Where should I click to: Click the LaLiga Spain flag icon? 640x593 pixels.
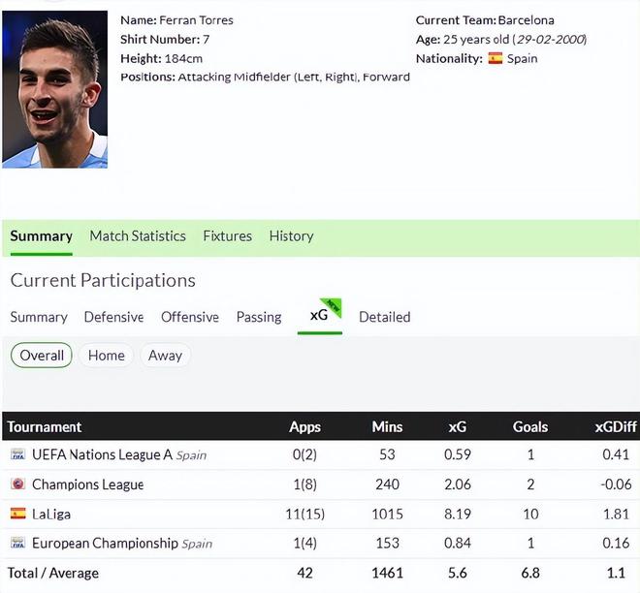17,514
